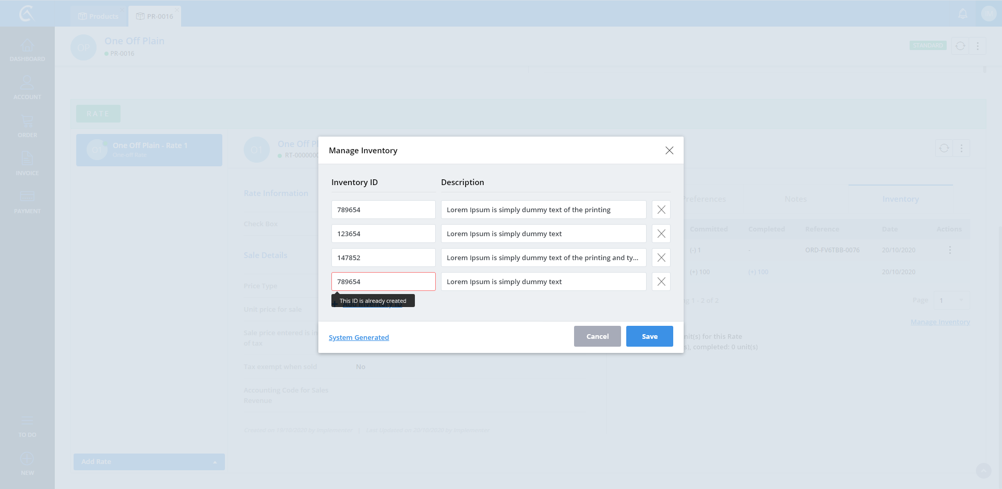Cancel the inventory changes
The height and width of the screenshot is (489, 1002).
[597, 336]
